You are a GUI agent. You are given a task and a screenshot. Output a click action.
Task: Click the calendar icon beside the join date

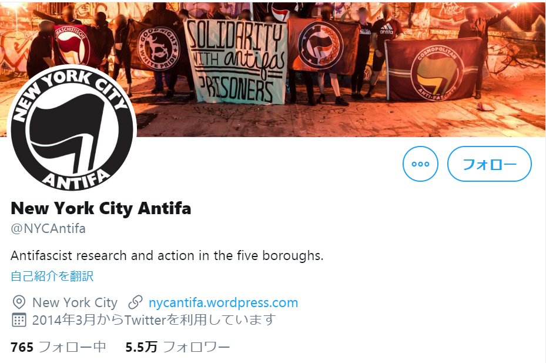click(x=19, y=319)
